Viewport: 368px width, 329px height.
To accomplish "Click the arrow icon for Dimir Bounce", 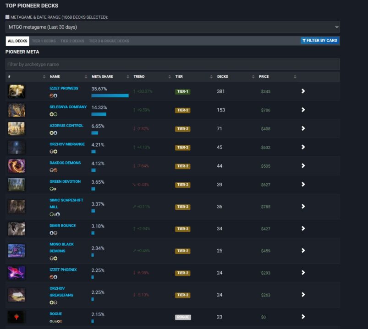I will (303, 228).
